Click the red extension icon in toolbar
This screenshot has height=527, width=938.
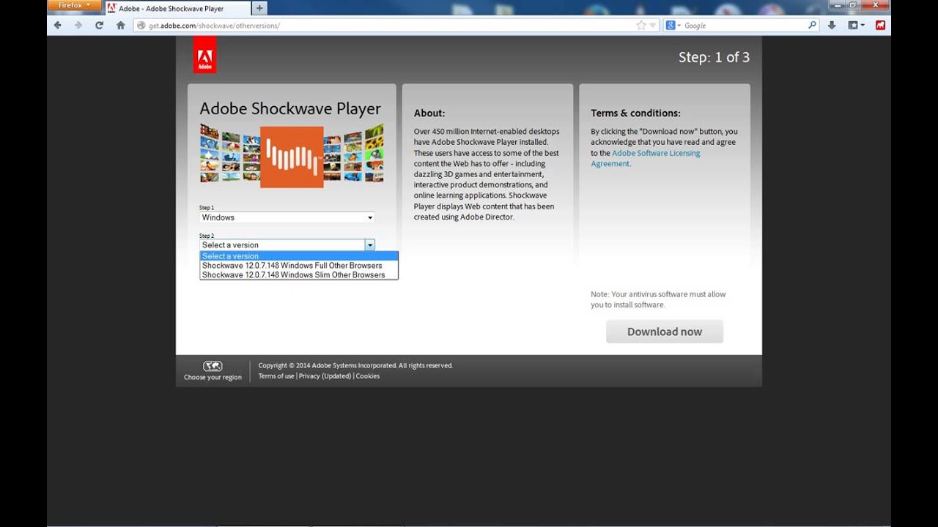[880, 26]
